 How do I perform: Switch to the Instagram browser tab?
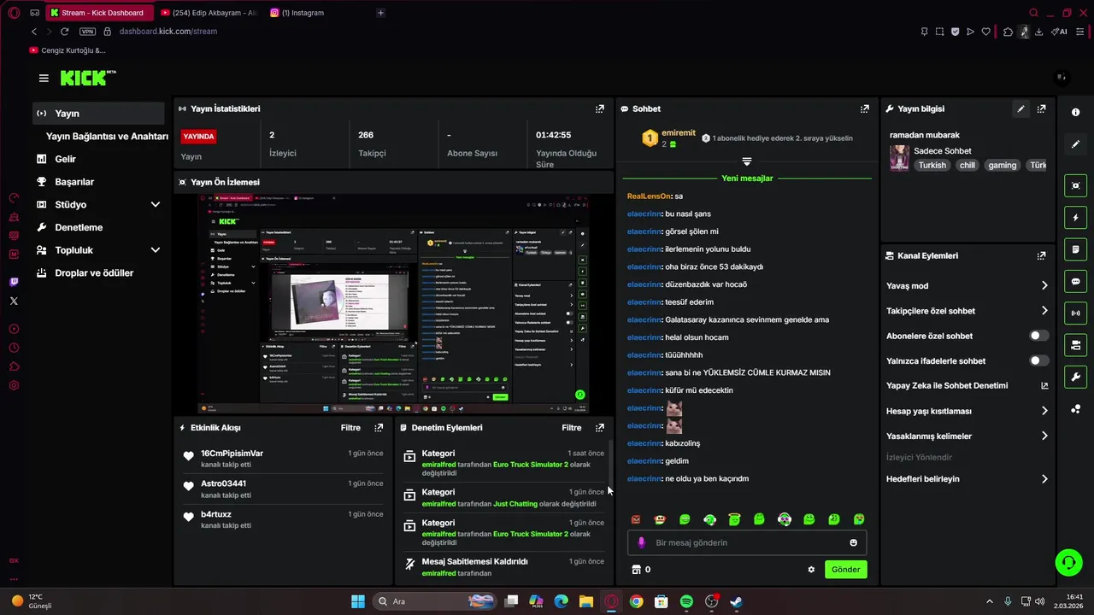(297, 13)
